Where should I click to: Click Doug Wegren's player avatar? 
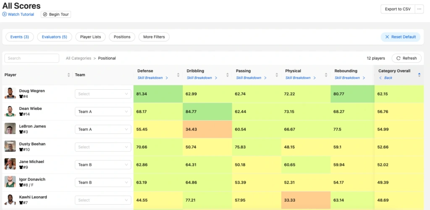point(10,93)
